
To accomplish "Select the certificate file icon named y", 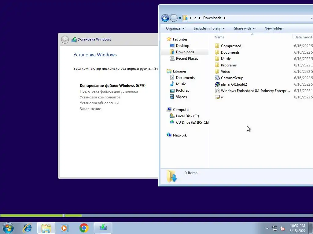I will tap(217, 97).
